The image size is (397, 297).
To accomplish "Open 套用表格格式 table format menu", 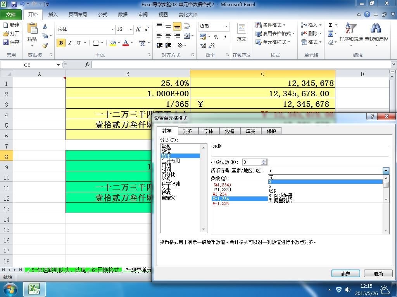I will pyautogui.click(x=275, y=33).
